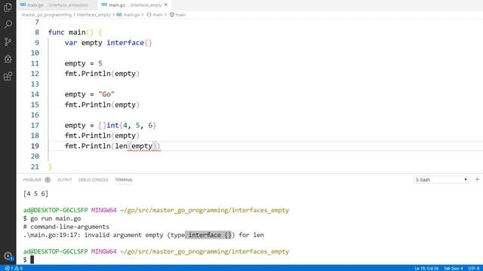Click the {} main breadcrumb item

(154, 15)
